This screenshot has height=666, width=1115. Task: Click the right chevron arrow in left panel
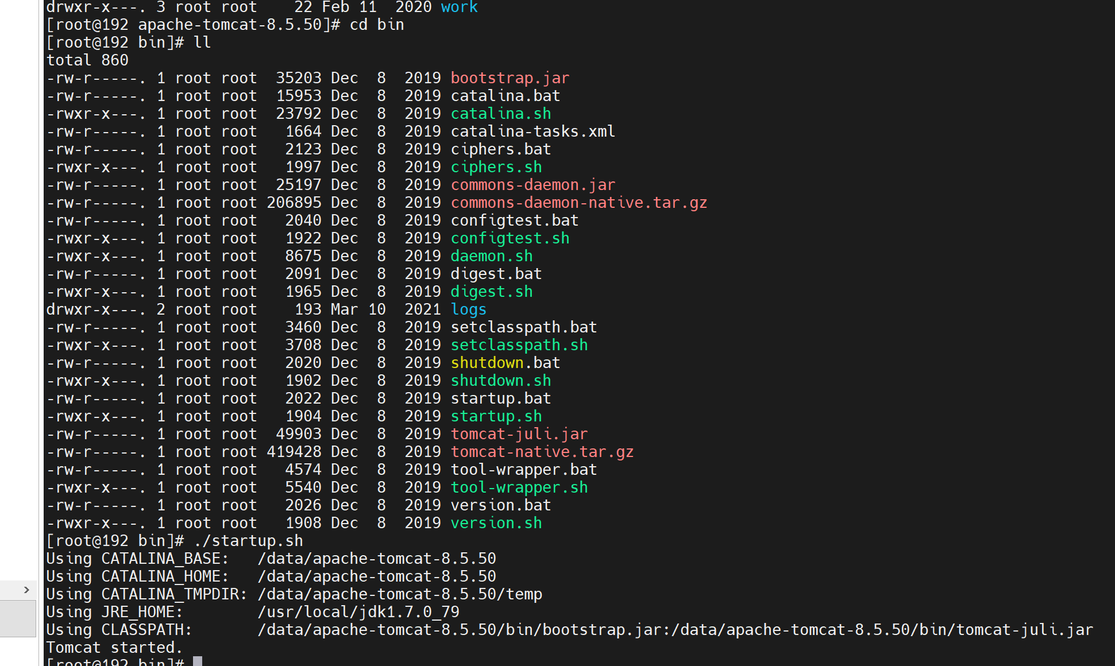[x=26, y=590]
